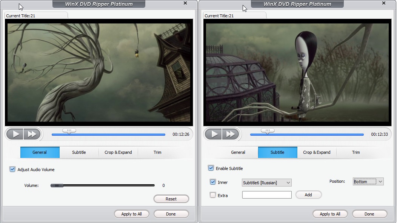Play the video in the right window

pyautogui.click(x=214, y=134)
